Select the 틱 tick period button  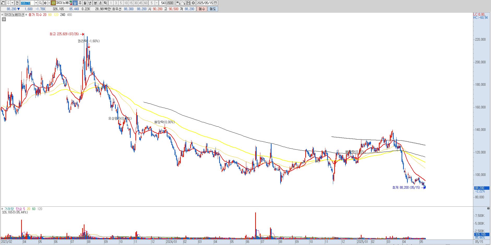coord(105,3)
